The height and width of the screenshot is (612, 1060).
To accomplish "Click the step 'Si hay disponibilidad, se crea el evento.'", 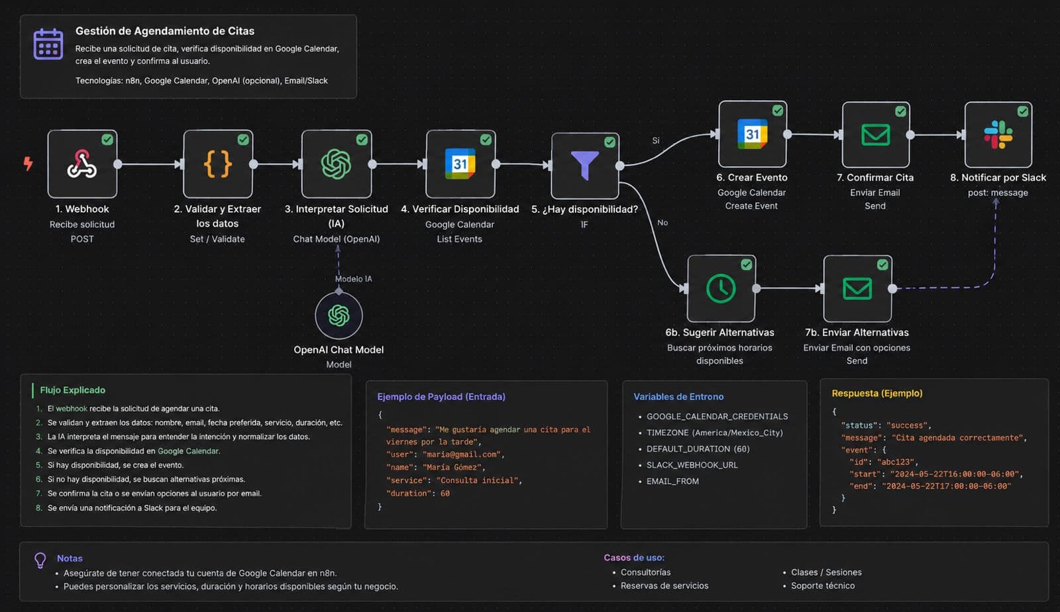I will click(115, 466).
